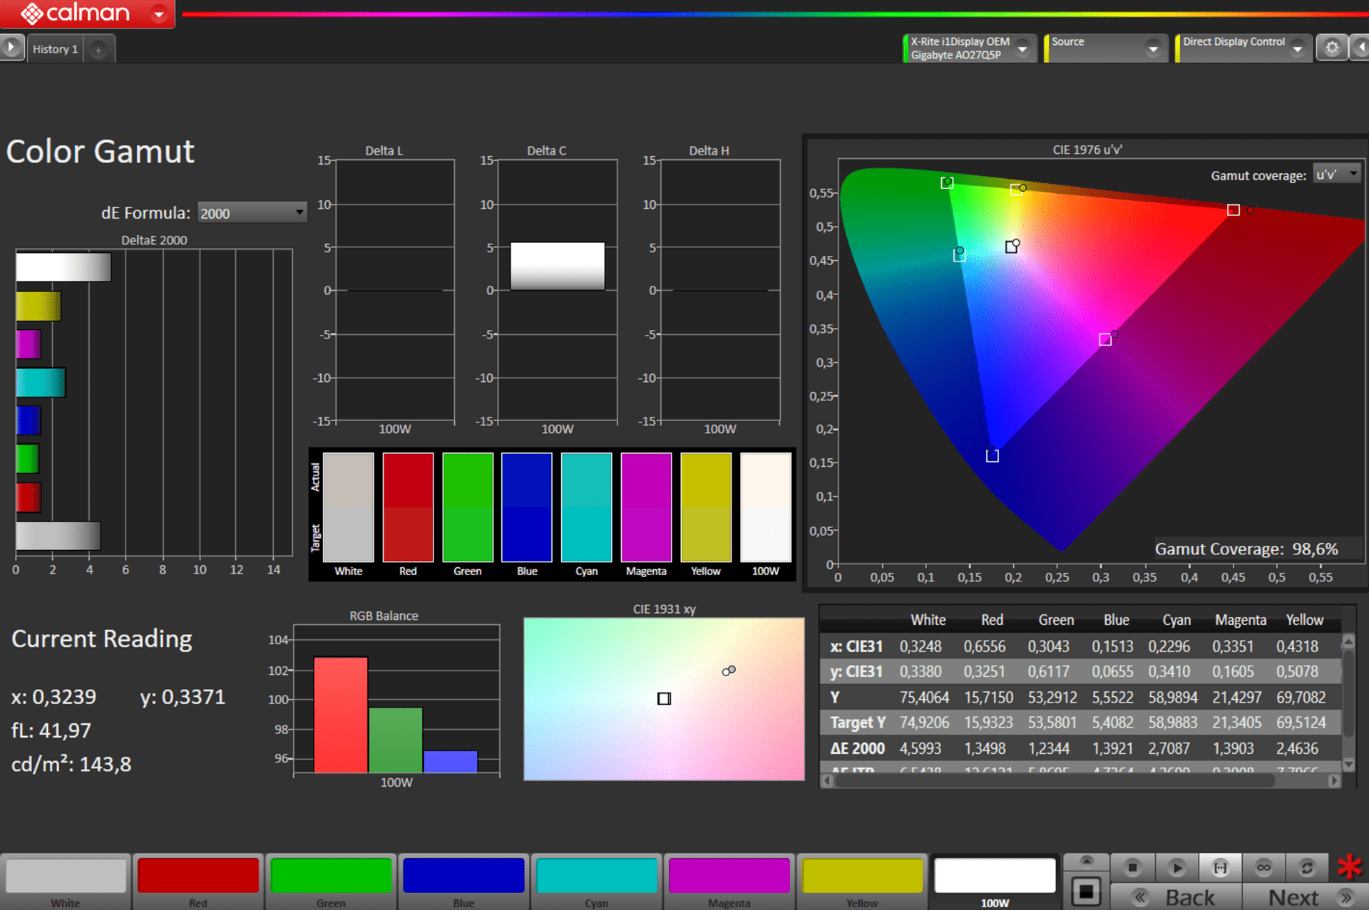Open the dE Formula dropdown

(x=252, y=213)
